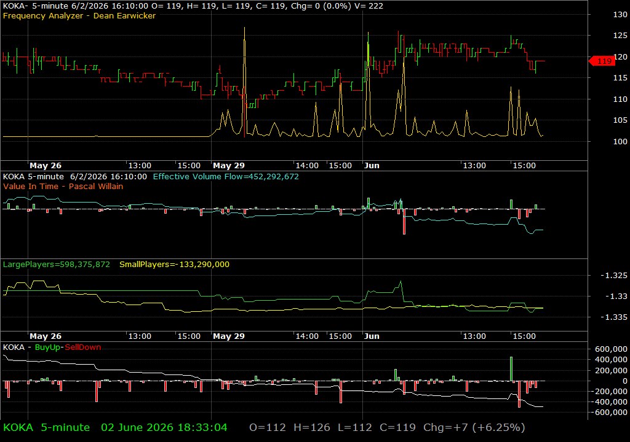The height and width of the screenshot is (442, 630).
Task: Click L=112 in the status bar
Action: point(355,427)
